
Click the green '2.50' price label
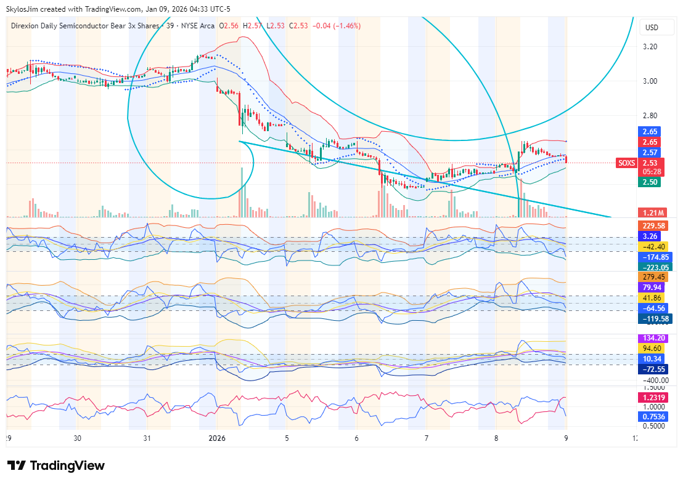650,182
